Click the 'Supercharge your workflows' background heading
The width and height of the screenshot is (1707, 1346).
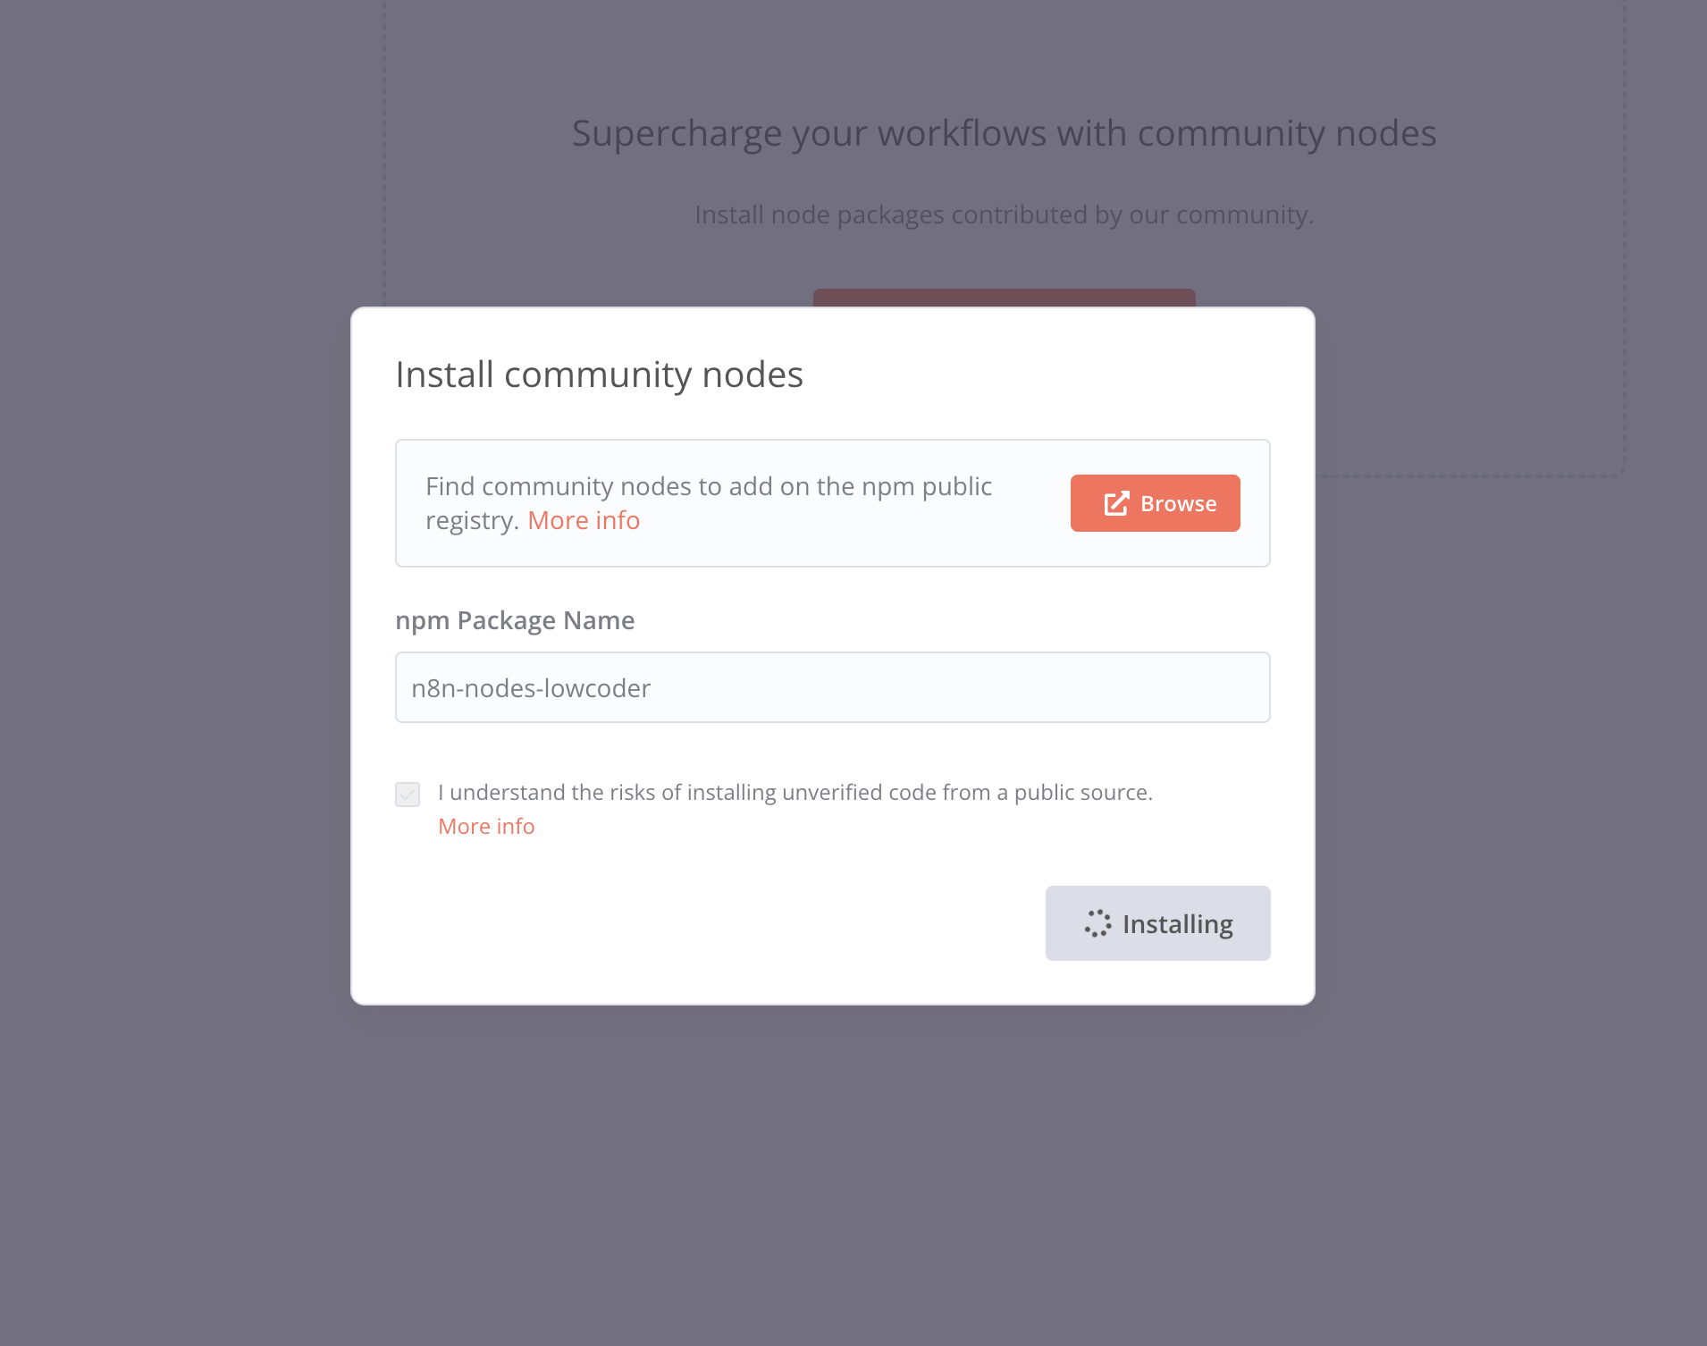(x=1004, y=133)
